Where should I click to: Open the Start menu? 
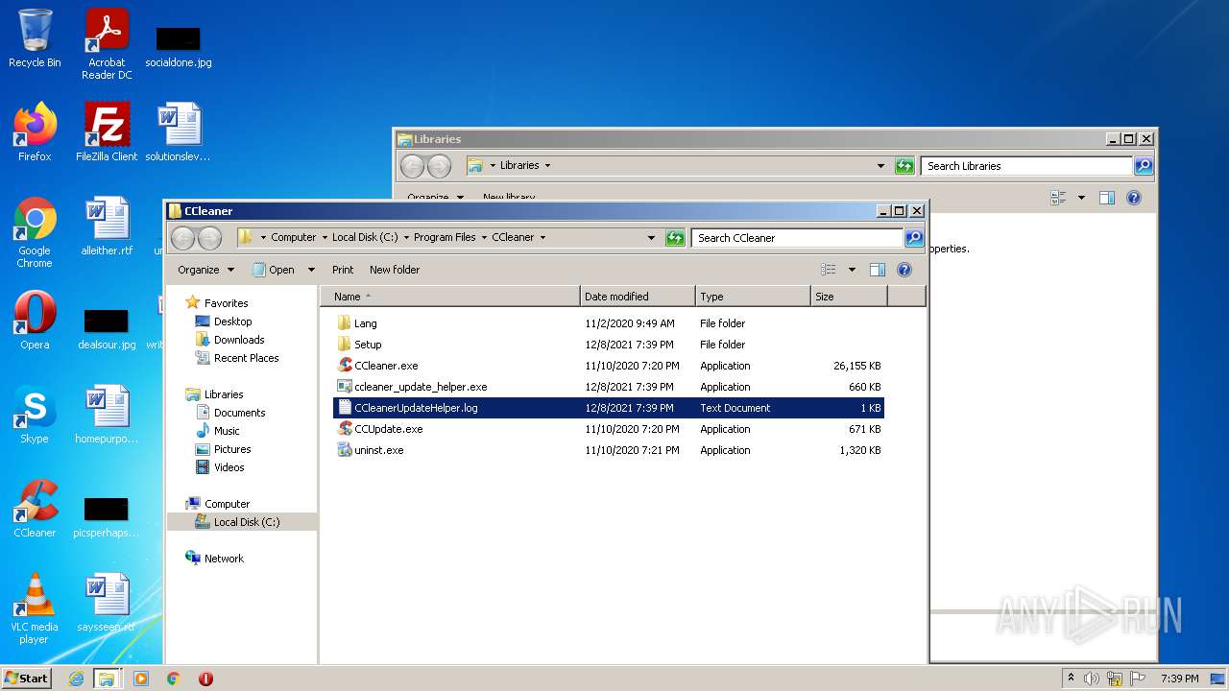click(x=26, y=679)
